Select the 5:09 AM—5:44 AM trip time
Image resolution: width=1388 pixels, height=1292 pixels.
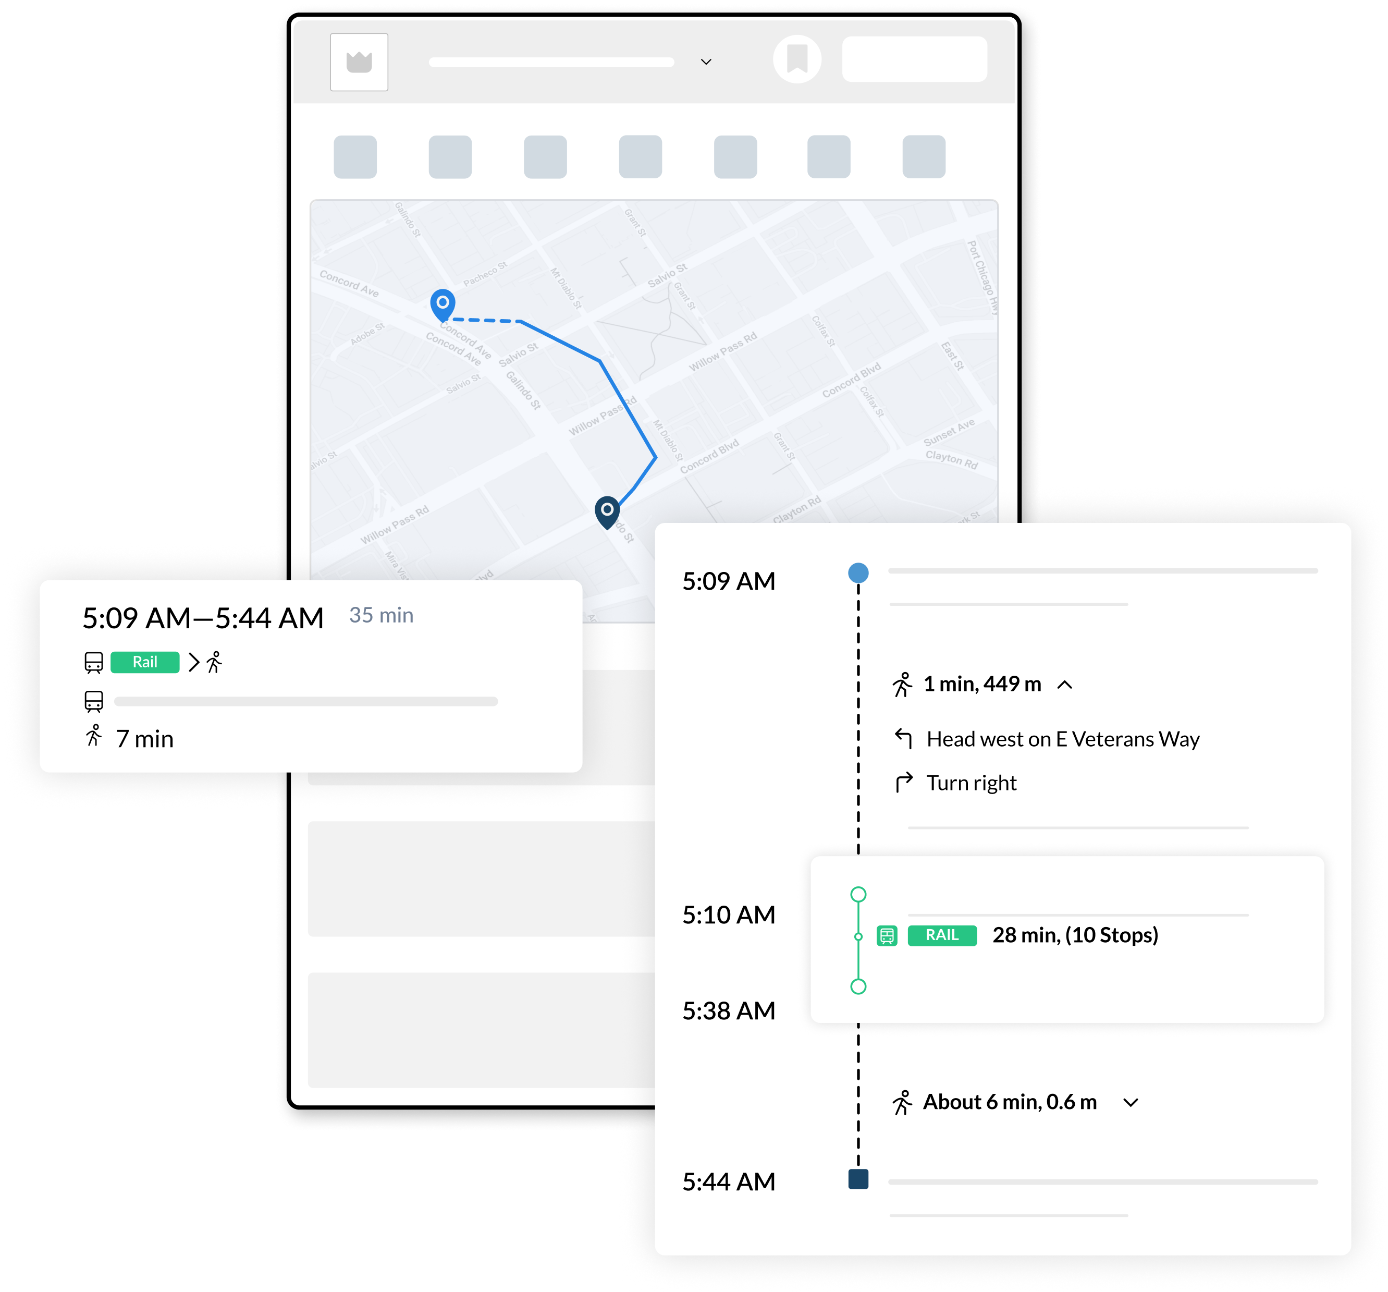(x=202, y=618)
